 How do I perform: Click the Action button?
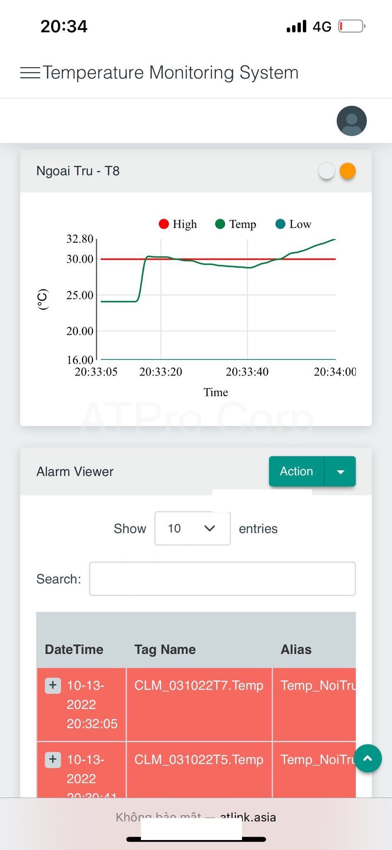pyautogui.click(x=296, y=471)
